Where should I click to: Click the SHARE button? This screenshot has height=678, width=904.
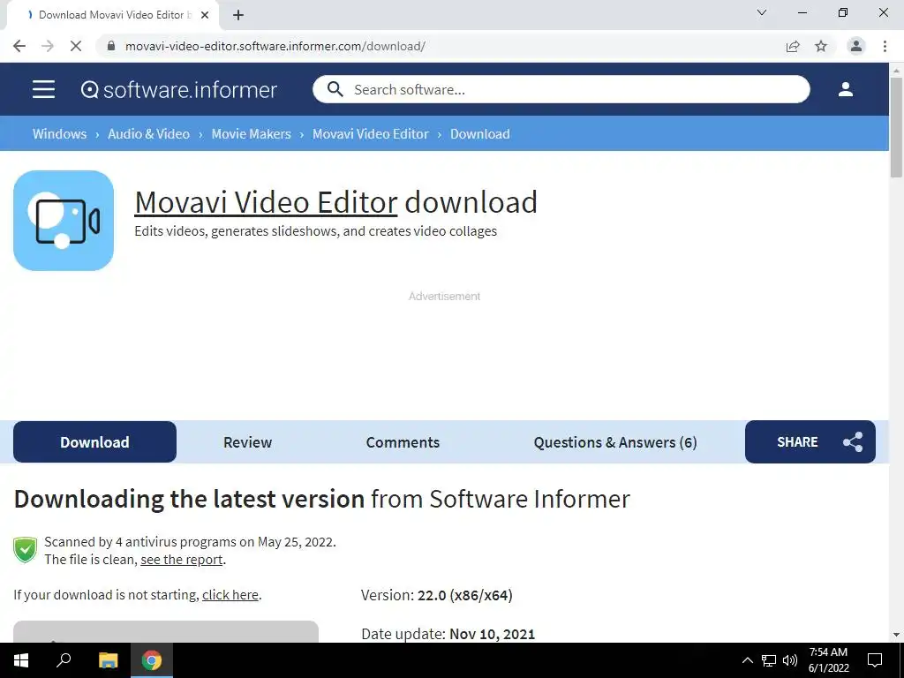tap(810, 441)
